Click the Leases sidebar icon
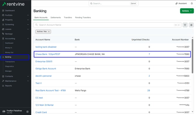This screenshot has width=196, height=115. tap(3, 29)
